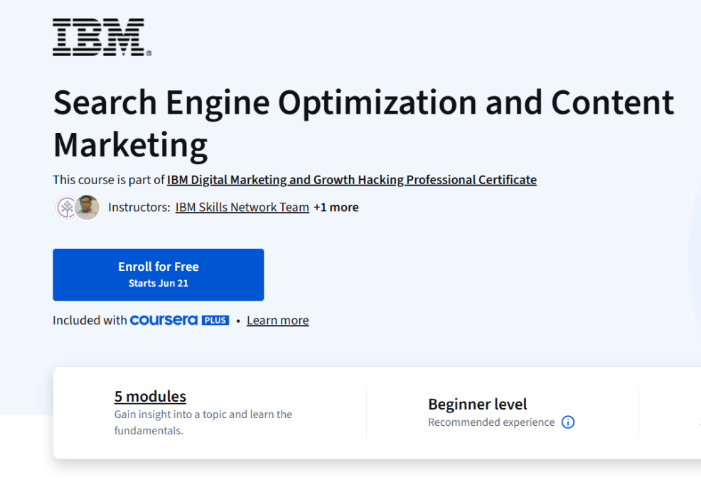Click the Gain insight into a topic description

coord(203,422)
